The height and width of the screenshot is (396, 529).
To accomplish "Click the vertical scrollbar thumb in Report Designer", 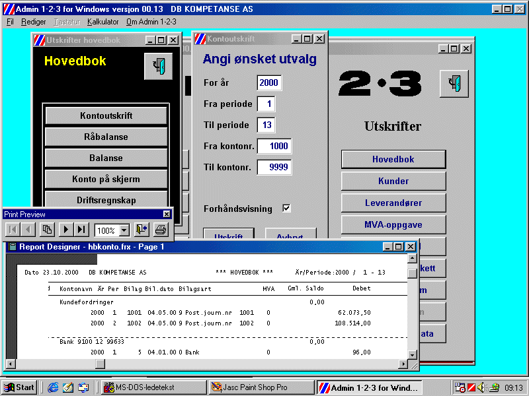I will (x=412, y=273).
